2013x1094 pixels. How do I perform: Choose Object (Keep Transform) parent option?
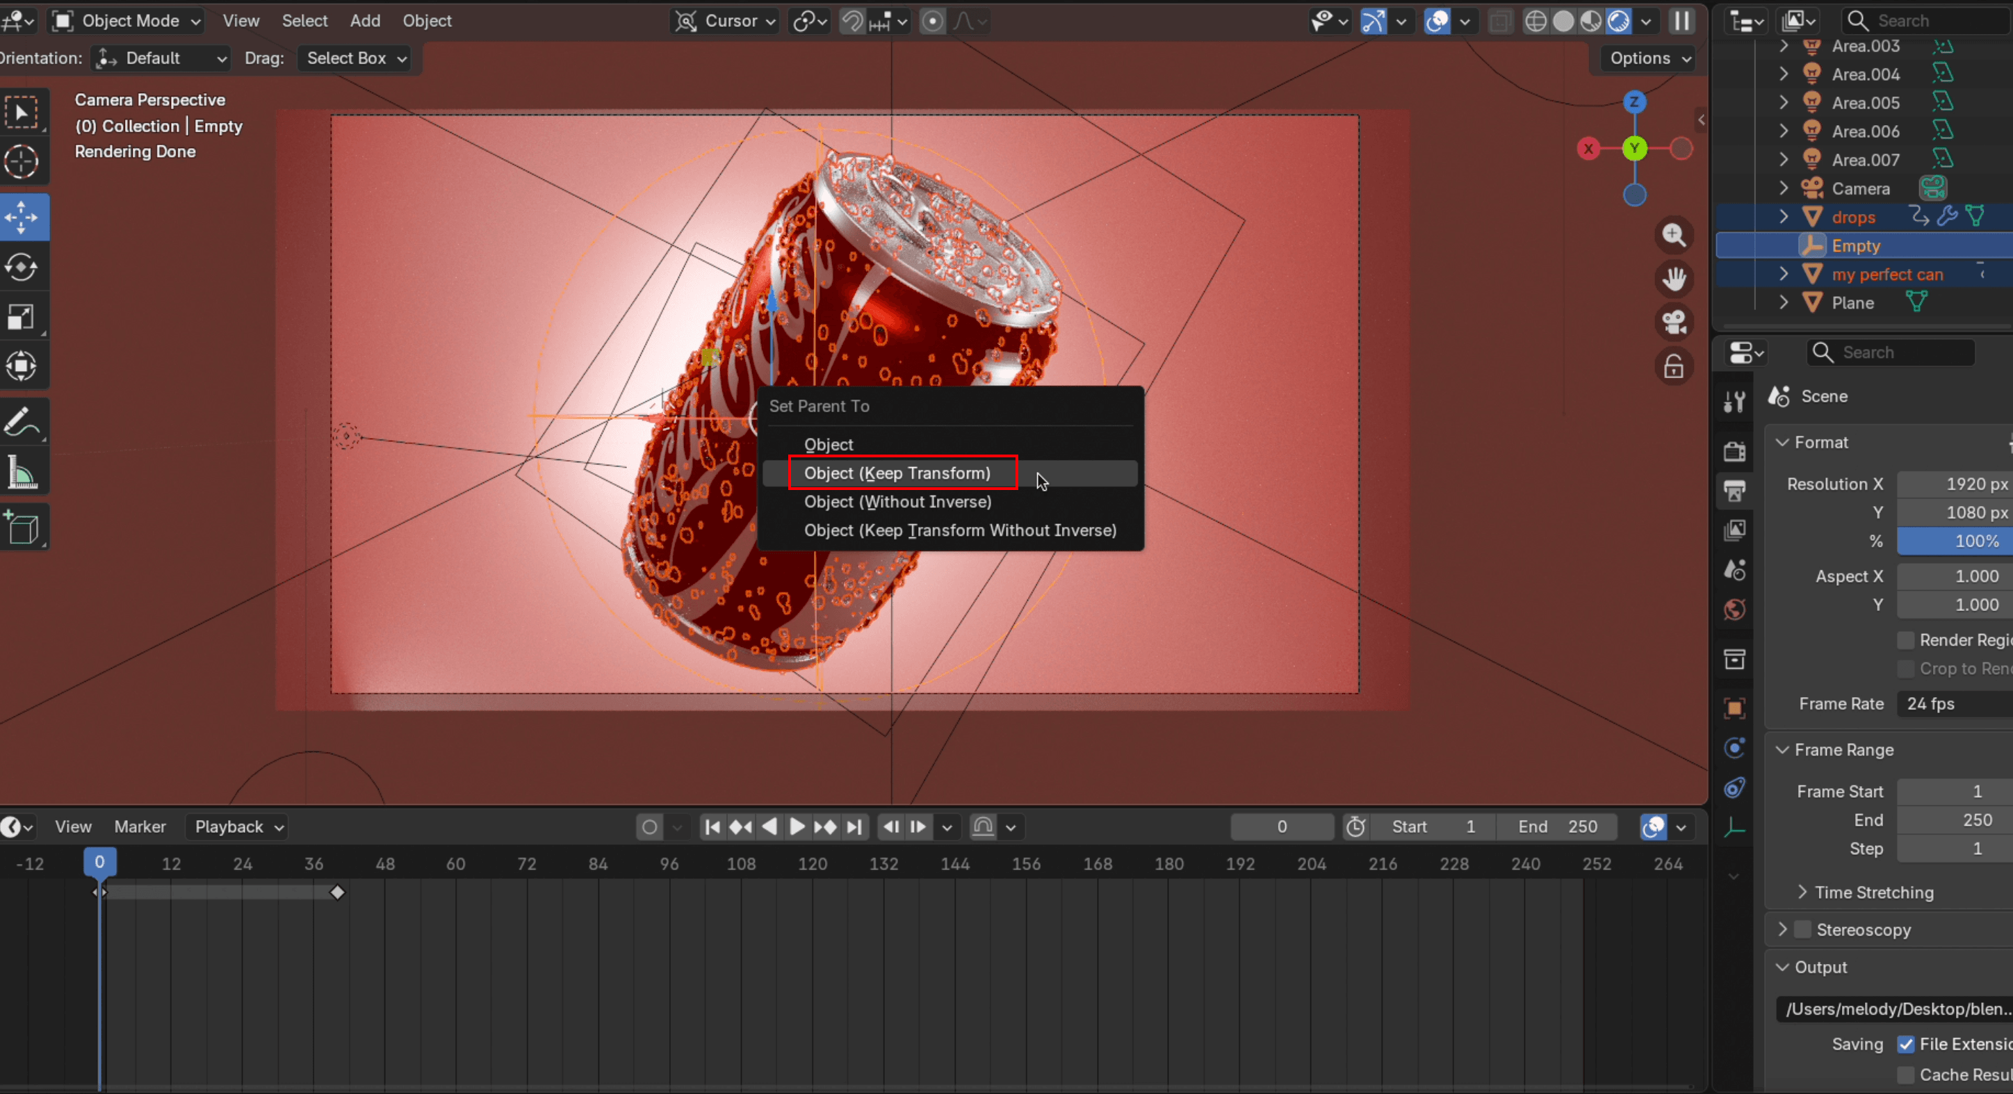(950, 473)
